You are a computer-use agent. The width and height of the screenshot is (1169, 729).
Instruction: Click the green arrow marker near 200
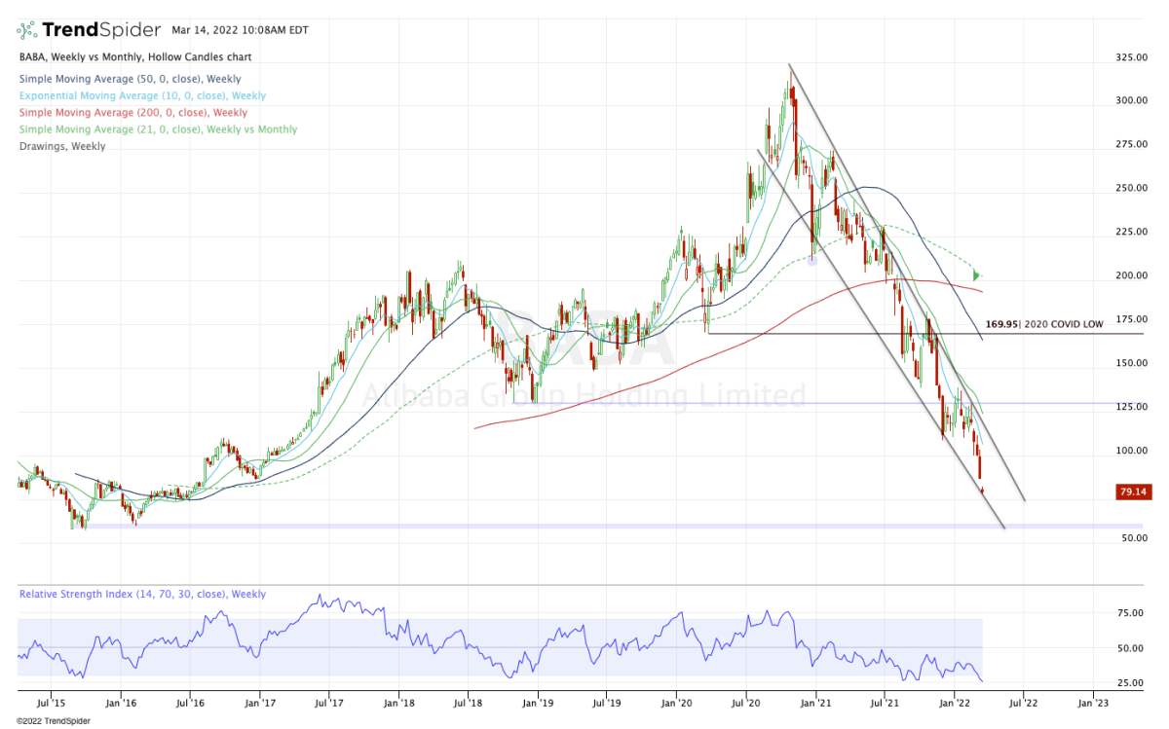click(x=977, y=275)
